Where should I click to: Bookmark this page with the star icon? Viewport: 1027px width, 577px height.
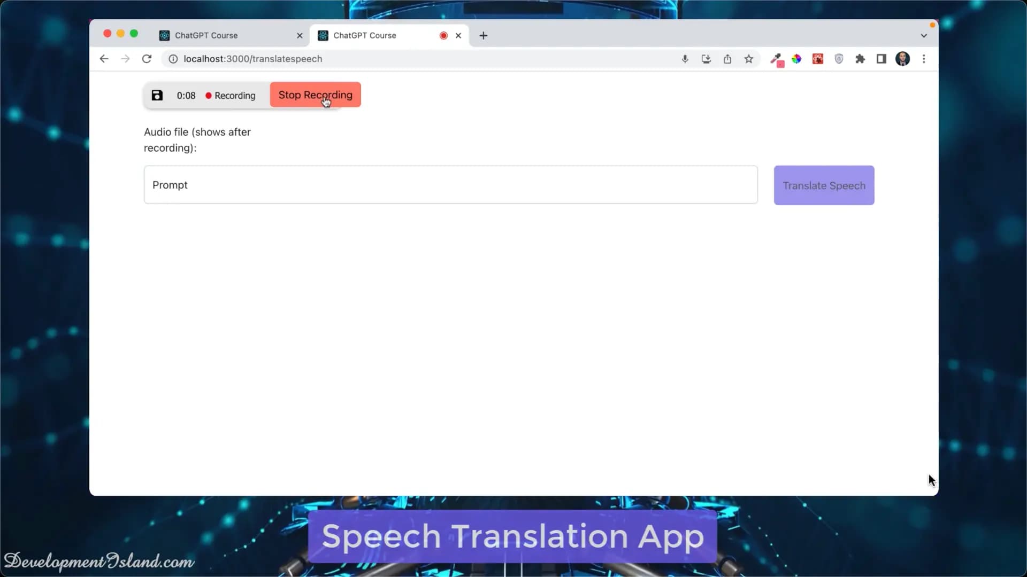(x=749, y=59)
